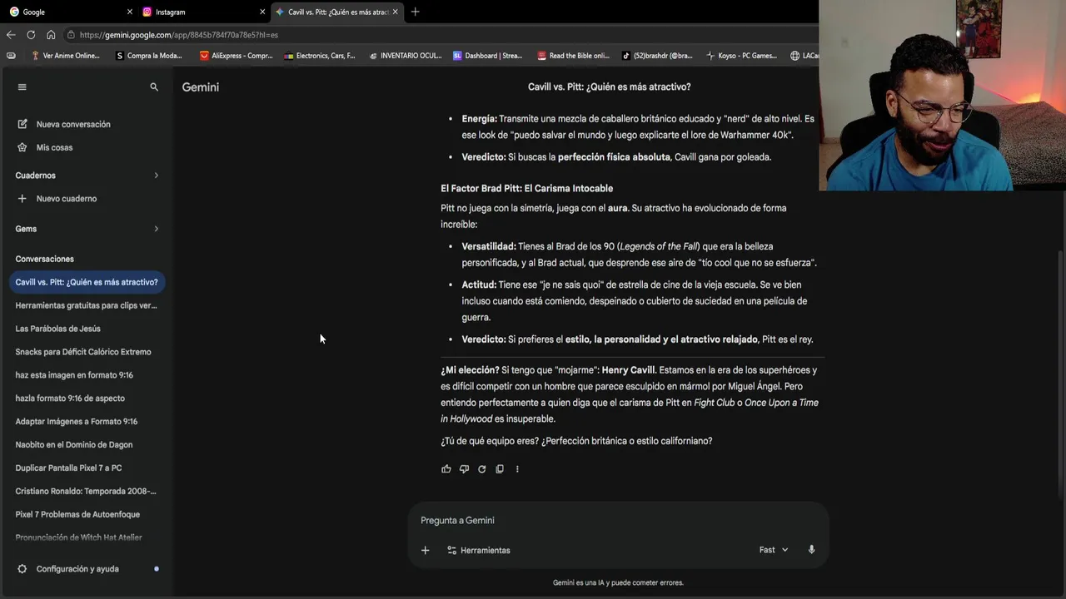
Task: Select conversation Cavill vs. Pitt
Action: (x=87, y=282)
